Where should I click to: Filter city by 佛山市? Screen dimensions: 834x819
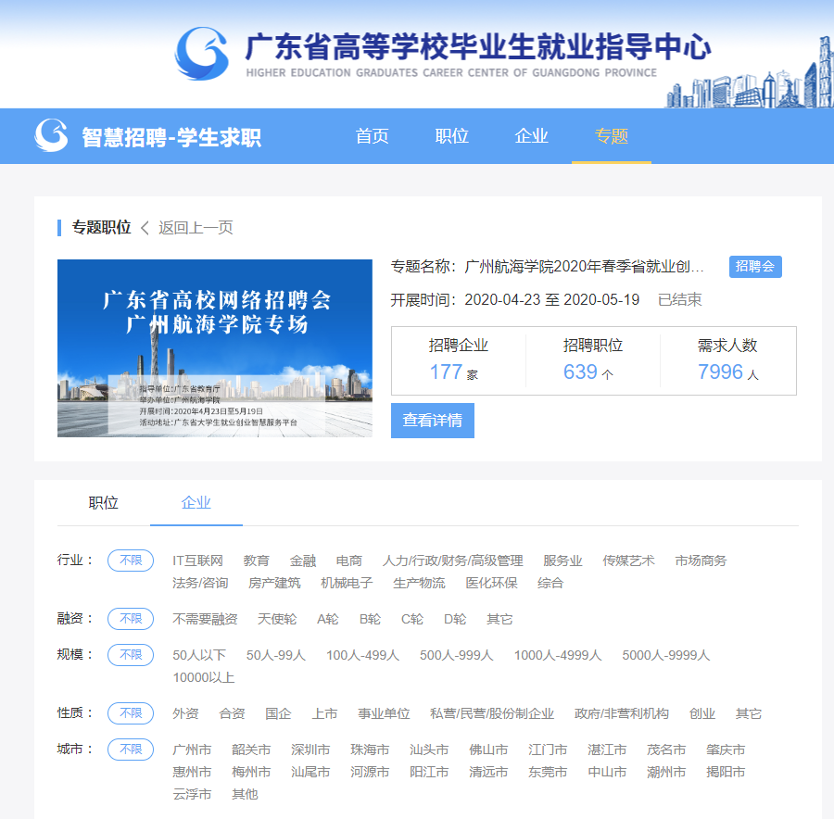488,750
